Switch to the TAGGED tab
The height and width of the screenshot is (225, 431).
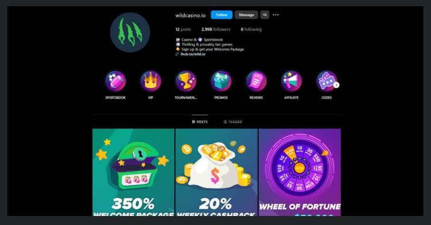pos(233,122)
